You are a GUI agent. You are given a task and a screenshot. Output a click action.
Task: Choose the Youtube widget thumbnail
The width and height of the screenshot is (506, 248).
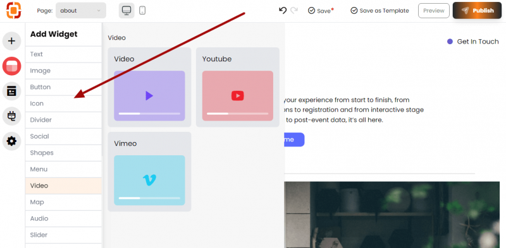[238, 96]
